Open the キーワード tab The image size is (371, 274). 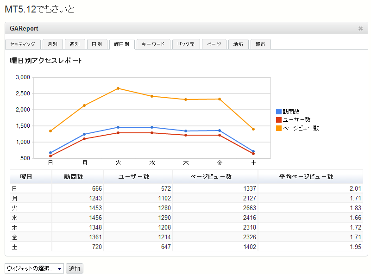(x=153, y=44)
